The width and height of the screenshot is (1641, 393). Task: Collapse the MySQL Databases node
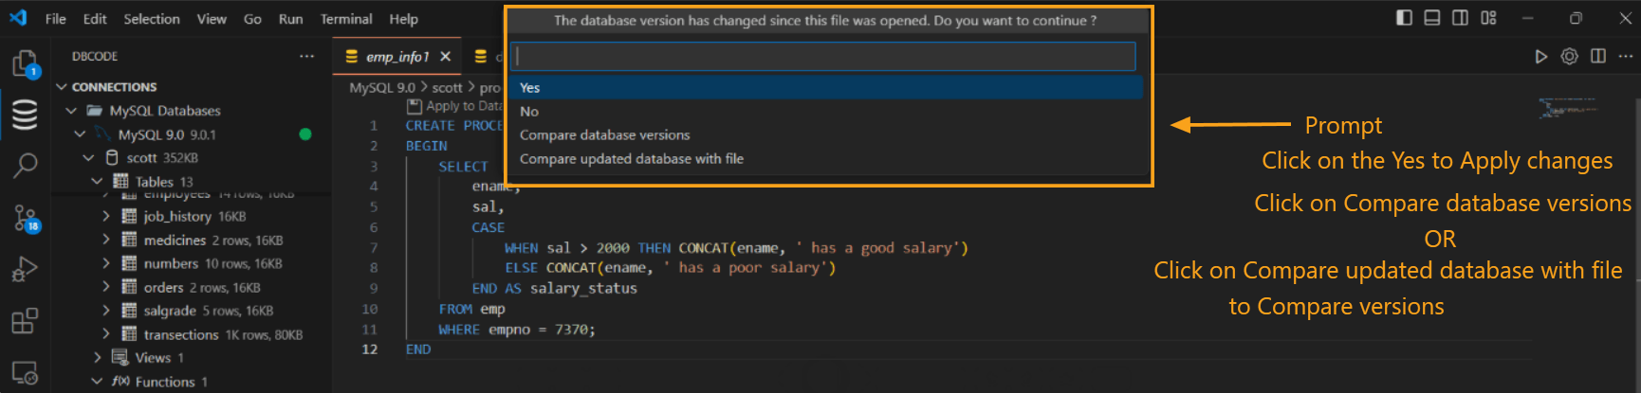point(71,111)
